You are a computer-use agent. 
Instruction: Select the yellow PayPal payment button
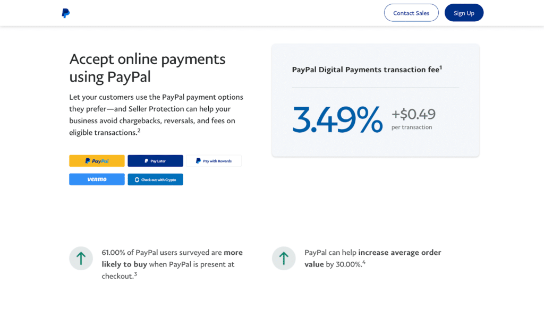(x=97, y=161)
